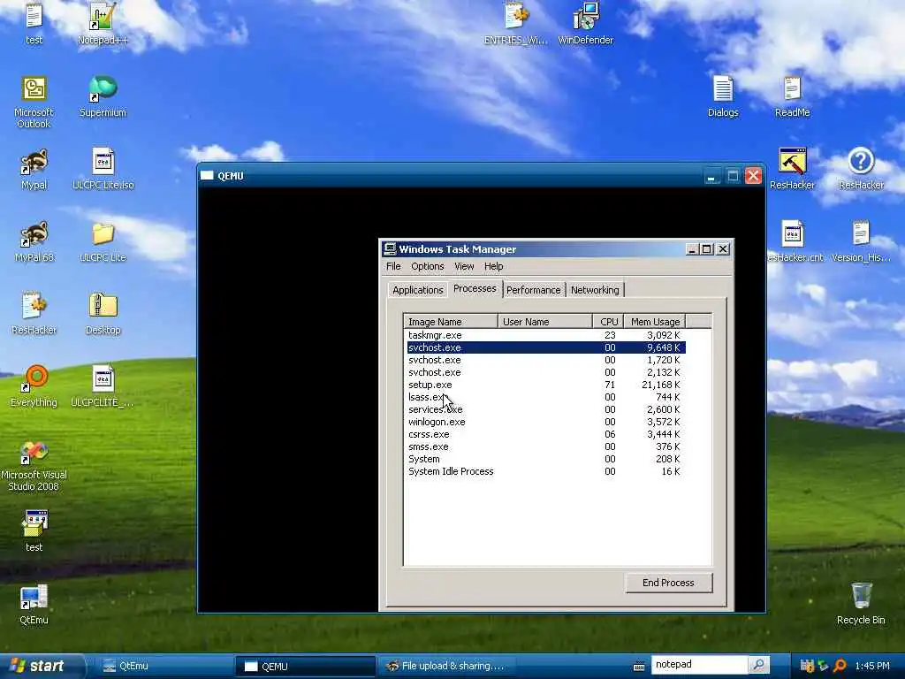The width and height of the screenshot is (905, 679).
Task: Switch to the Performance tab
Action: (533, 290)
